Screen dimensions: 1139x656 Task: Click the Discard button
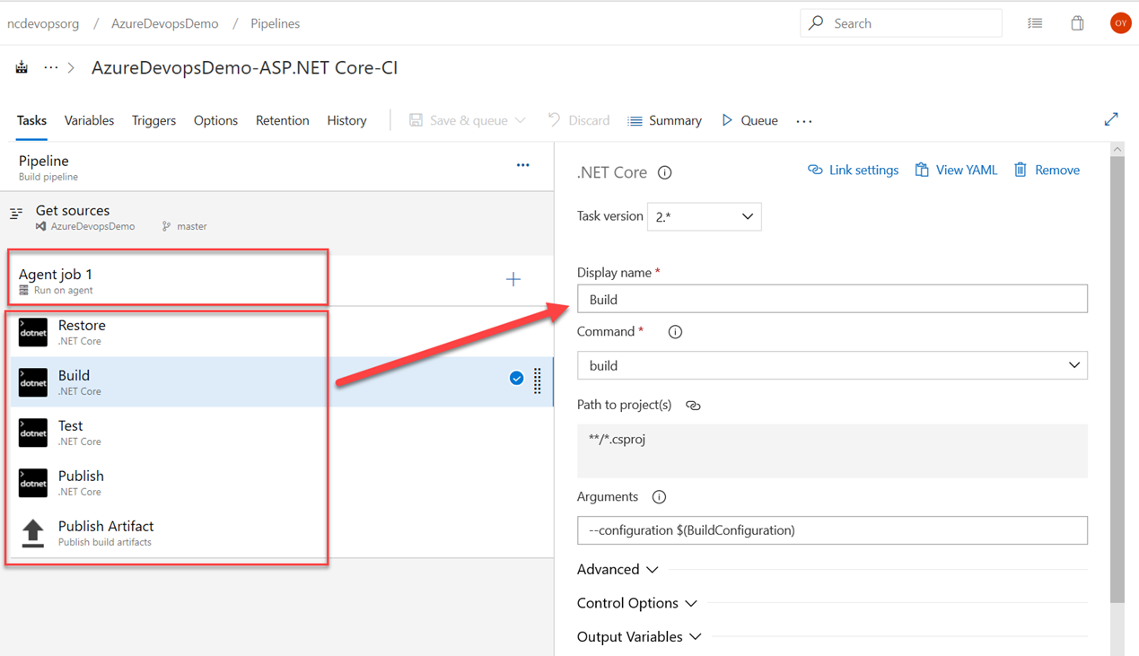coord(579,120)
